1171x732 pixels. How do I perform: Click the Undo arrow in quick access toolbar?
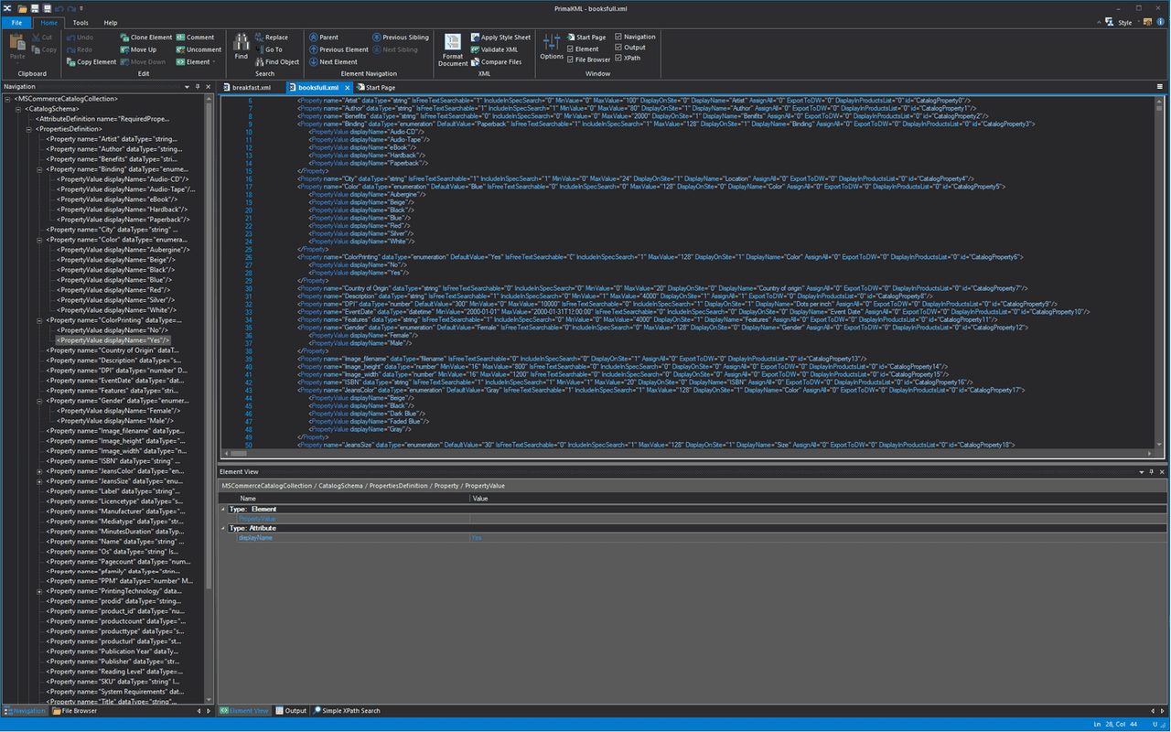59,8
